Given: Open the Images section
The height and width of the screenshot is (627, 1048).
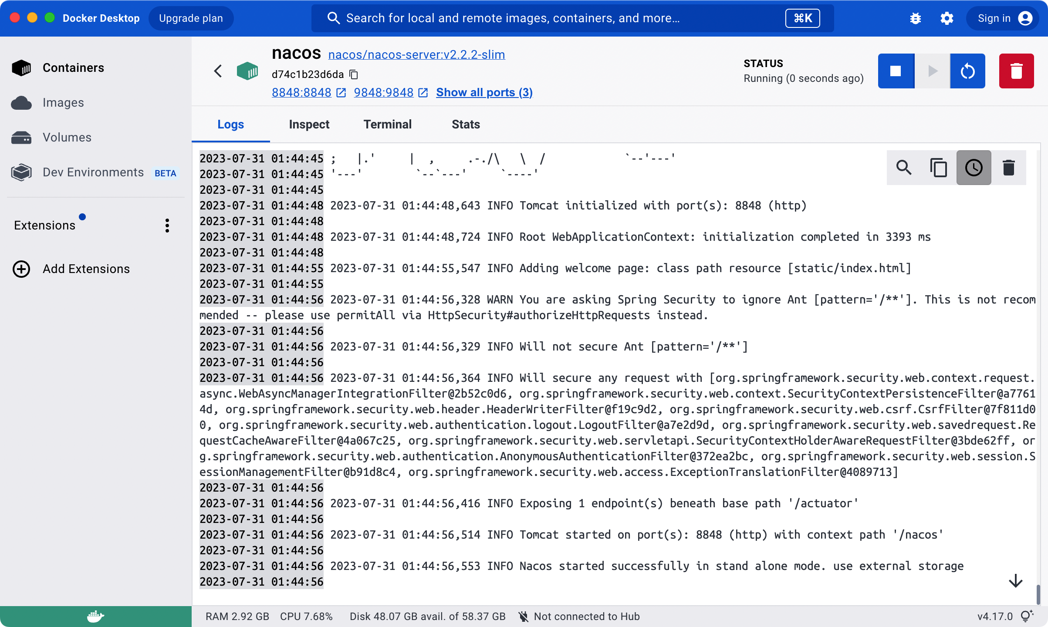Looking at the screenshot, I should (63, 103).
